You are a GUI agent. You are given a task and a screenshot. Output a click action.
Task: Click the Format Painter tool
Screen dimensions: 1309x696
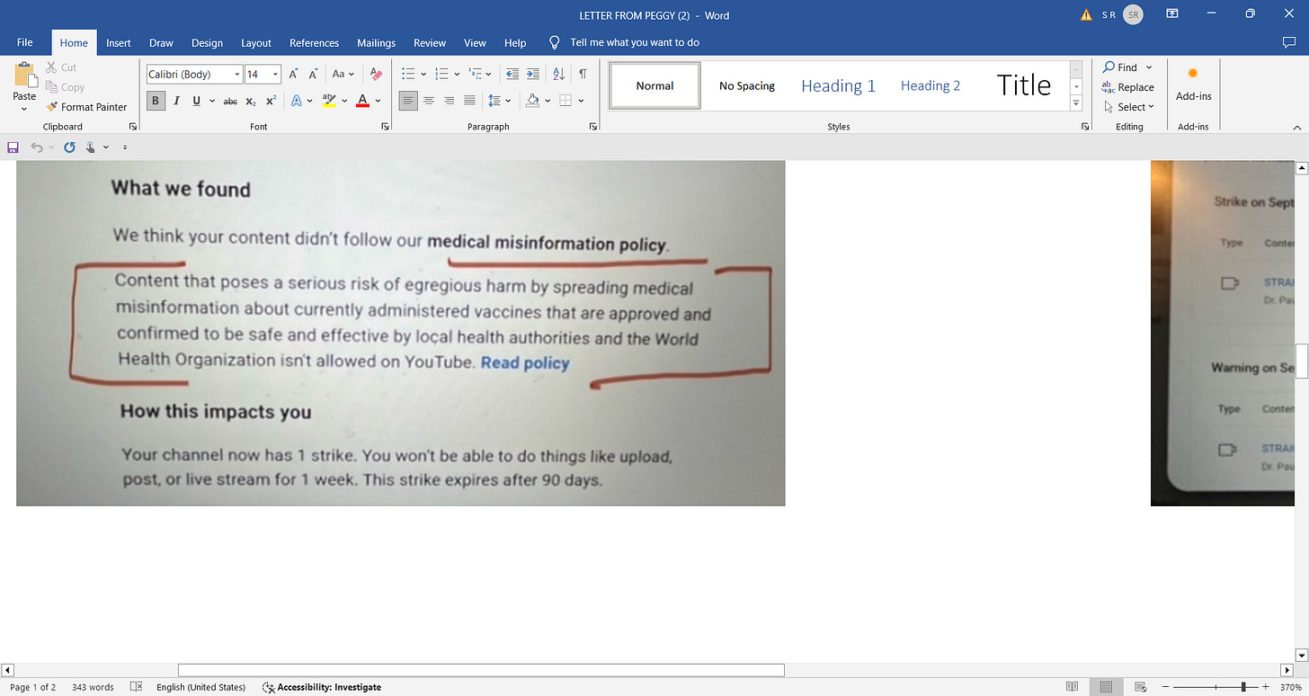pyautogui.click(x=86, y=107)
